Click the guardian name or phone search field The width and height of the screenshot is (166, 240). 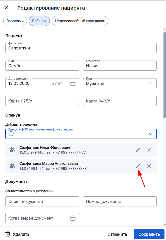coord(81,134)
